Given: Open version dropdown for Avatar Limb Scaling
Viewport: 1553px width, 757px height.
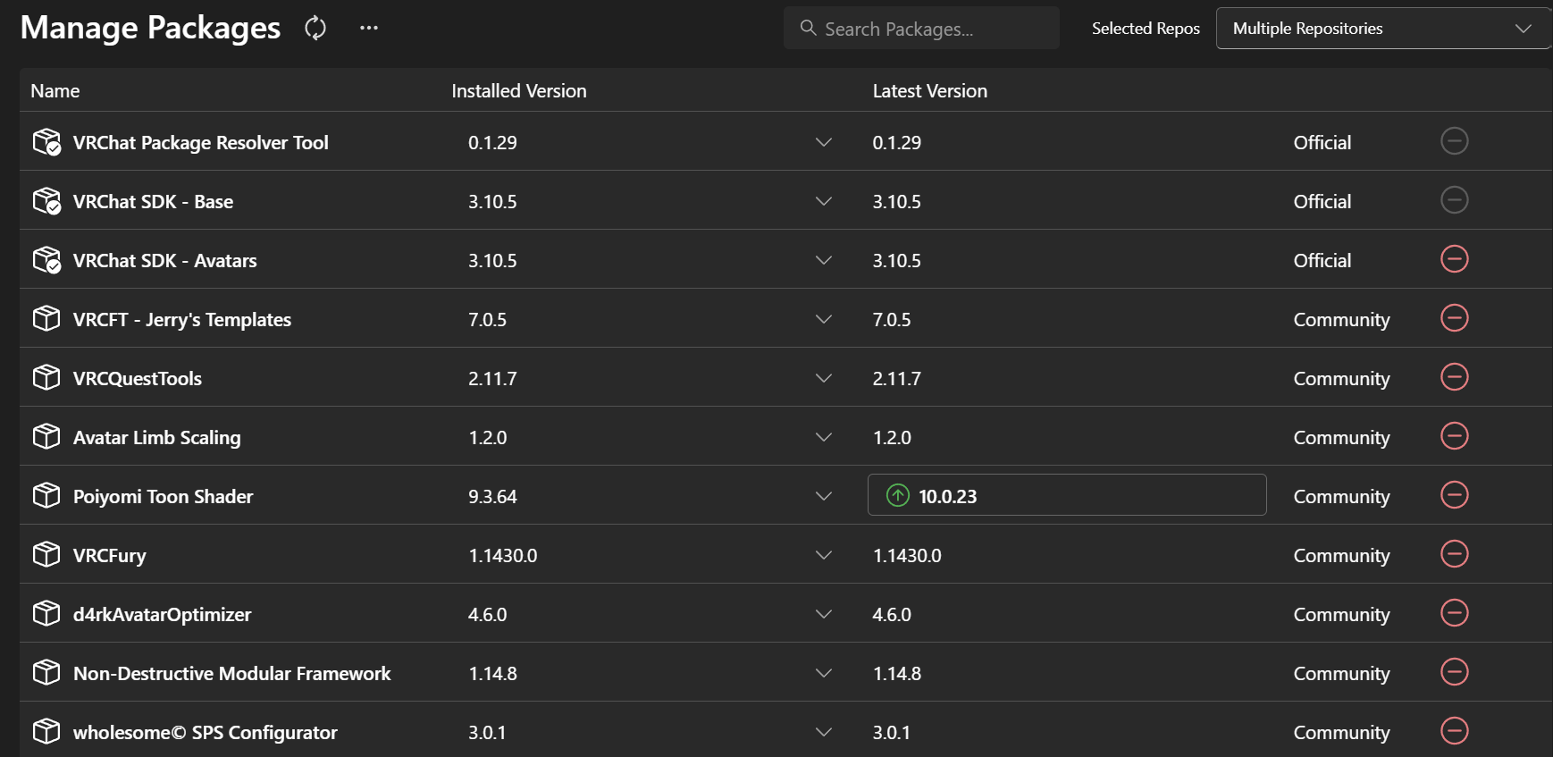Looking at the screenshot, I should pyautogui.click(x=824, y=437).
